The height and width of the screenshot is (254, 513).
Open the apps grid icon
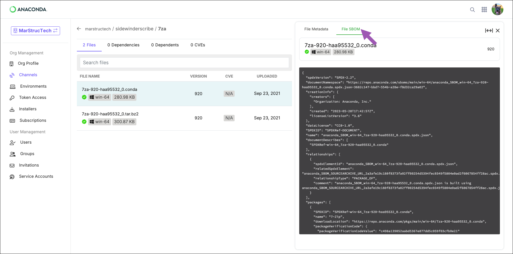pos(484,10)
